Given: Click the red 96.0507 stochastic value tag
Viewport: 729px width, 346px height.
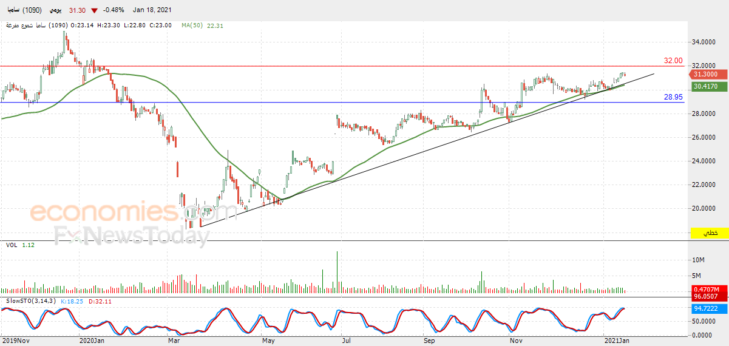Looking at the screenshot, I should click(708, 297).
